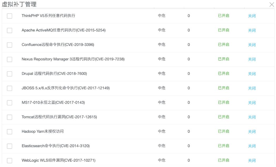Viewport: 276px width, 167px height.
Task: Click the 0 count in WebLogic row
Action: coord(189,160)
